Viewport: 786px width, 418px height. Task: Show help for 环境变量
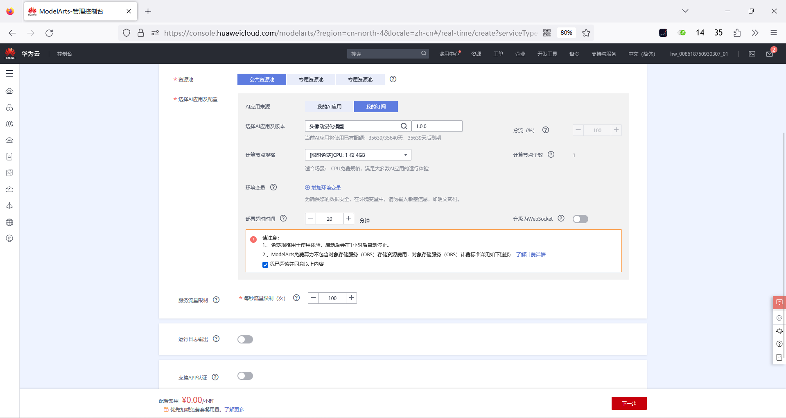[273, 187]
